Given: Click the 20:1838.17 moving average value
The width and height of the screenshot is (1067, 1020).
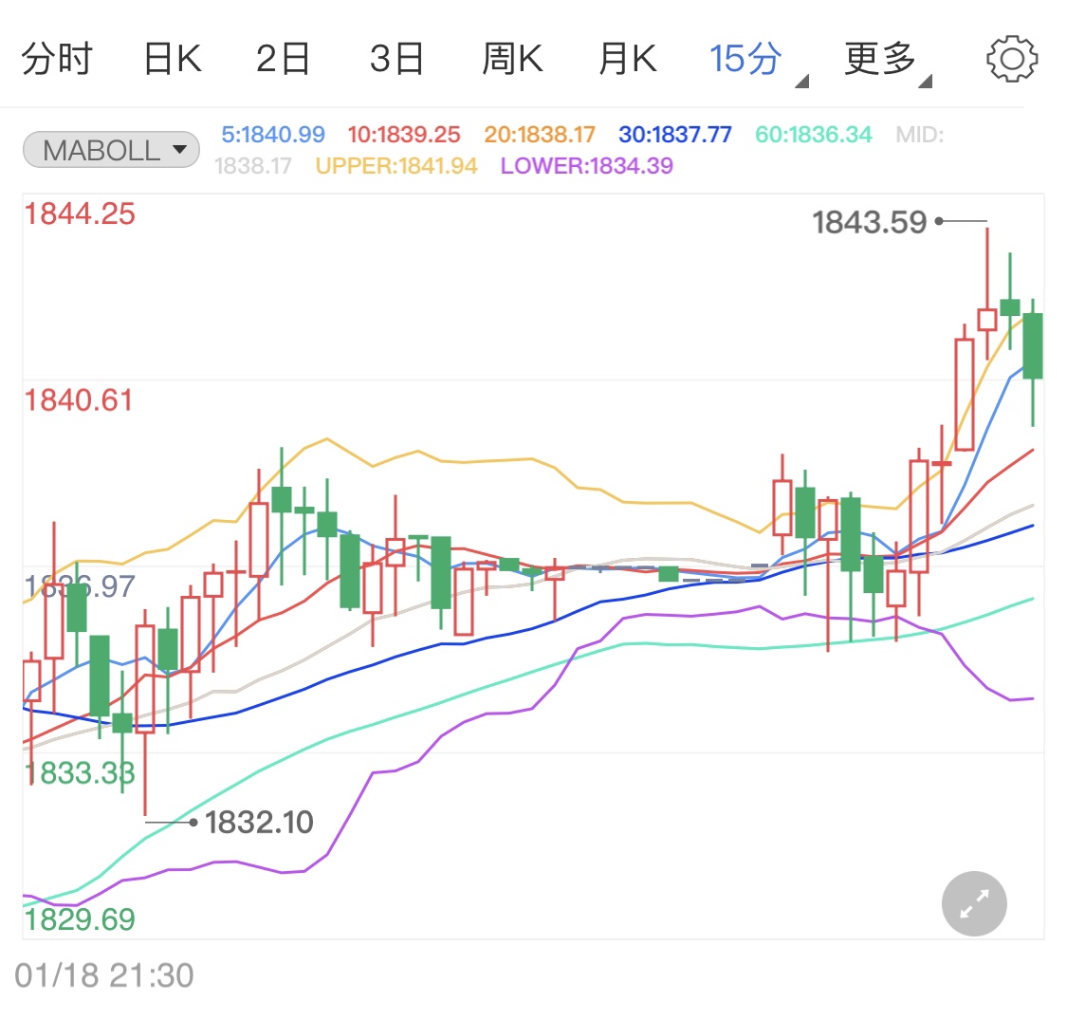Looking at the screenshot, I should coord(540,134).
